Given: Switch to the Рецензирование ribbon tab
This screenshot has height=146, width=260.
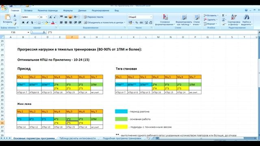Looking at the screenshot, I should coord(100,11).
